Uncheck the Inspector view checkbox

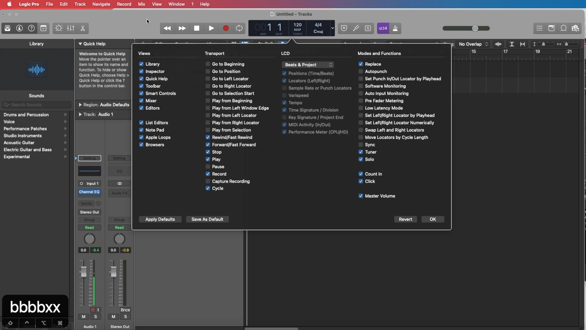(141, 71)
